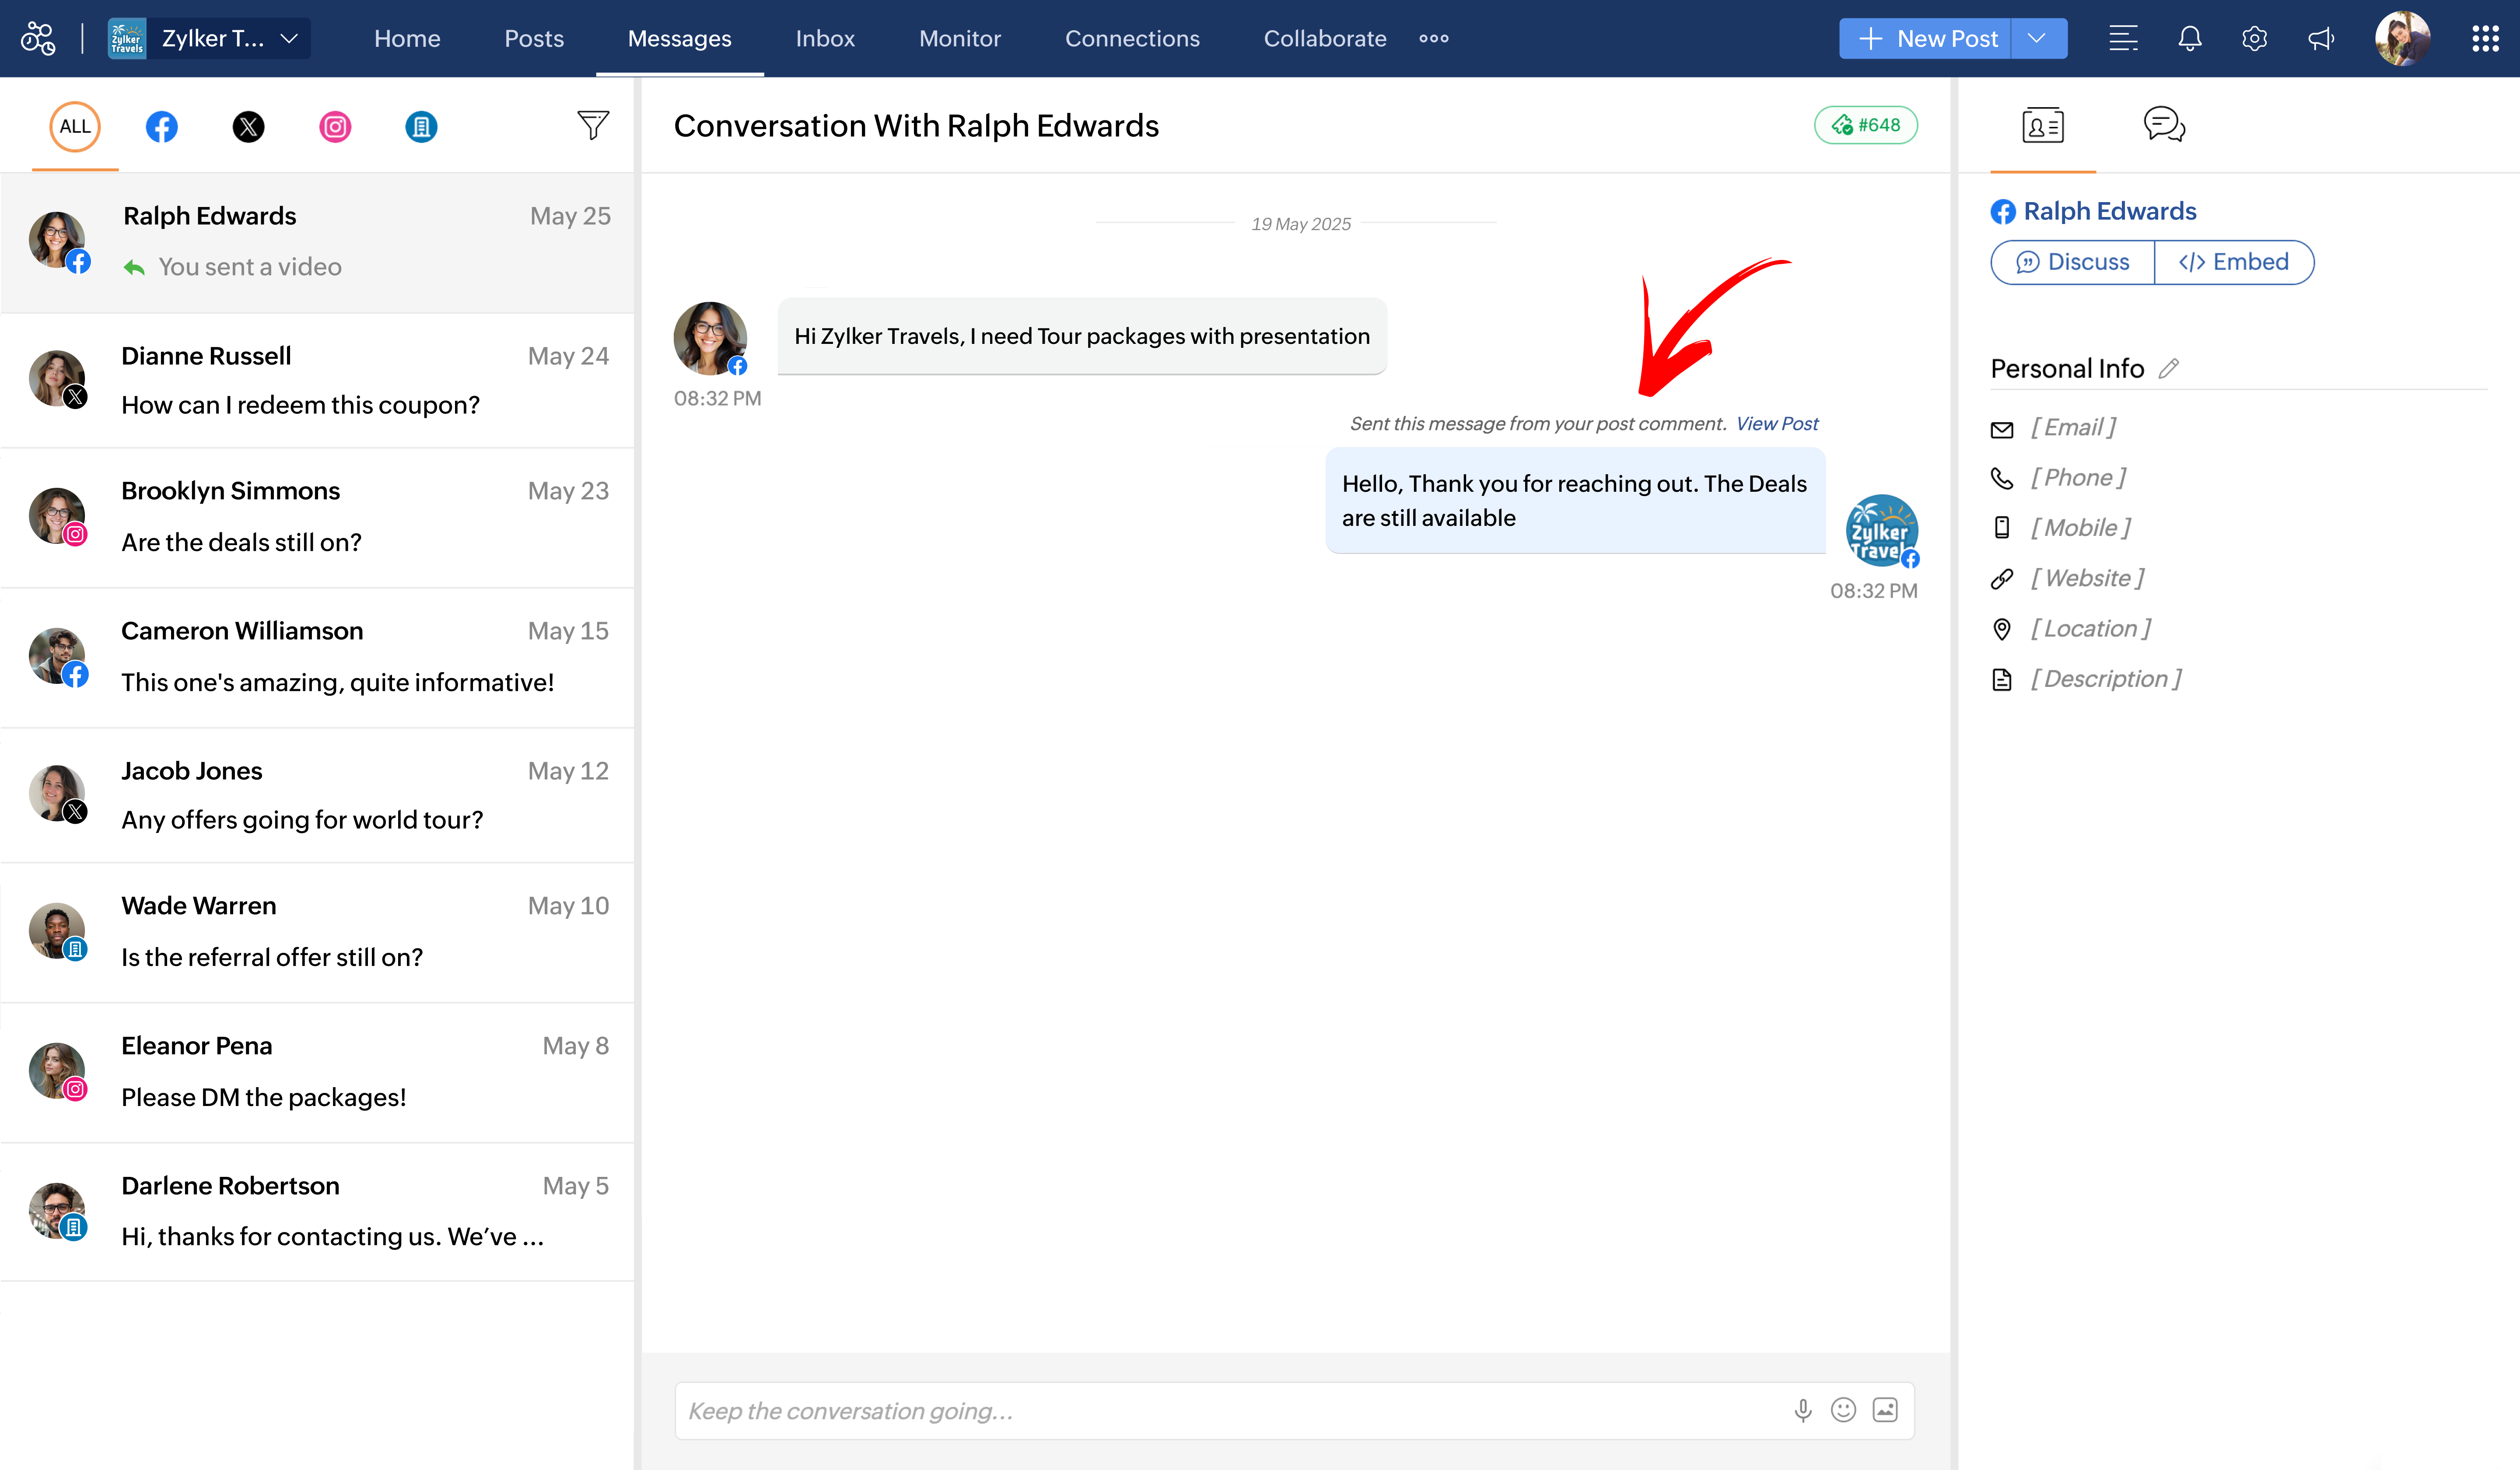Select the ALL channels filter
Viewport: 2520px width, 1470px height.
point(75,127)
